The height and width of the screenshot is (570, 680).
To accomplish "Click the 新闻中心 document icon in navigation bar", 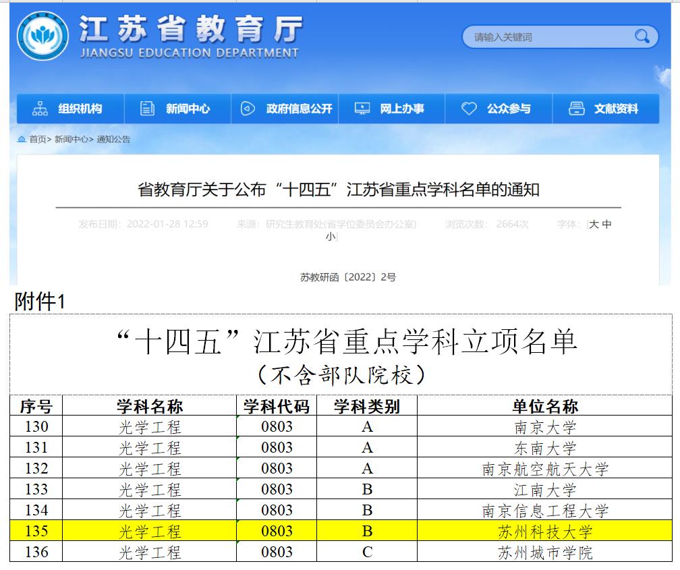I will [147, 109].
